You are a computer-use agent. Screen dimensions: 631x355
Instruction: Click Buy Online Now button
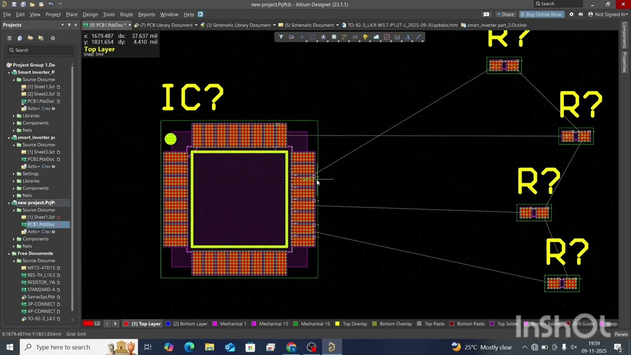point(541,14)
